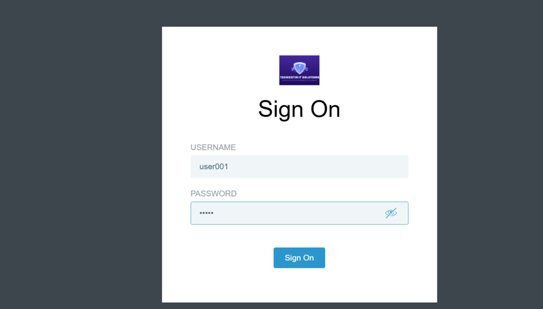Focus the Username input field
Image resolution: width=543 pixels, height=309 pixels.
point(299,166)
